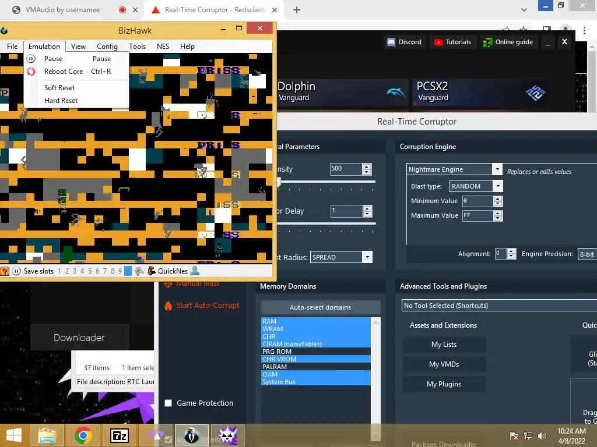Open the File menu in BizHawk
The width and height of the screenshot is (597, 447).
coord(12,47)
